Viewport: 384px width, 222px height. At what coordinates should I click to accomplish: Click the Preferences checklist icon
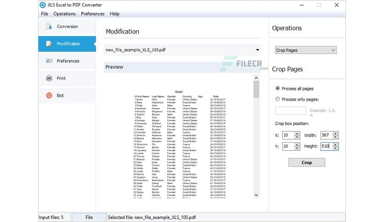[x=49, y=61]
